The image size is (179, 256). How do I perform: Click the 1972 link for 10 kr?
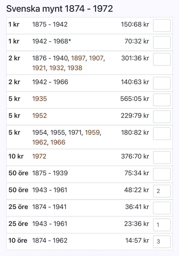pyautogui.click(x=39, y=156)
